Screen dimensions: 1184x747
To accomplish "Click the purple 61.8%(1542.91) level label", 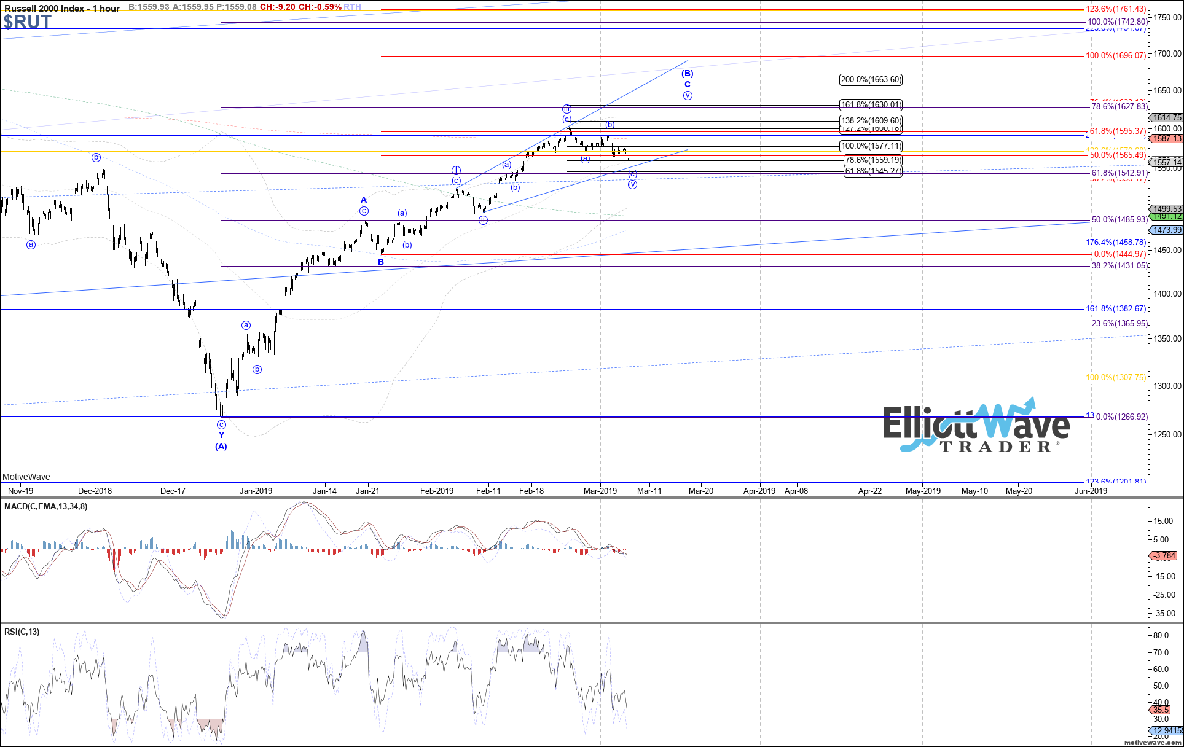I will [1119, 174].
